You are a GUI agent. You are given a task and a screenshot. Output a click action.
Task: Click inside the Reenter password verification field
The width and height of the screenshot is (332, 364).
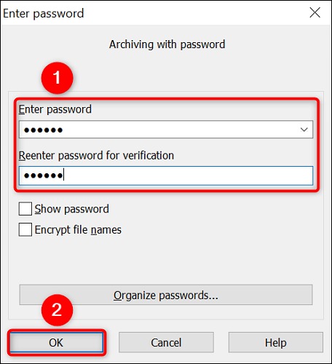[166, 175]
